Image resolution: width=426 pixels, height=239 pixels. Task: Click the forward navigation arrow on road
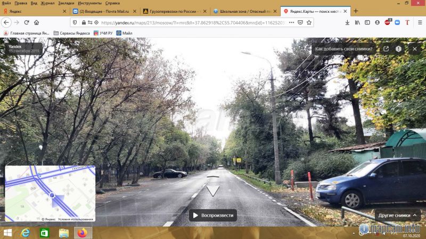[213, 190]
